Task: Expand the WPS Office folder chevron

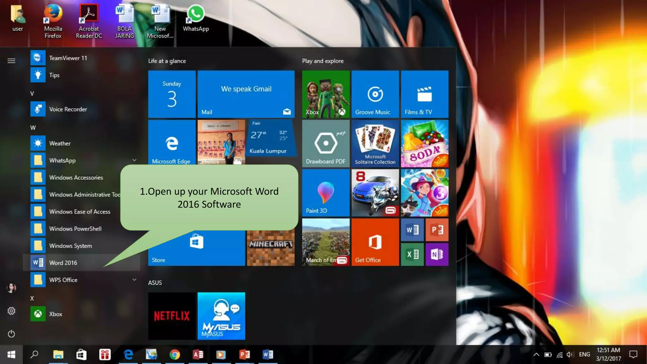Action: (x=134, y=280)
